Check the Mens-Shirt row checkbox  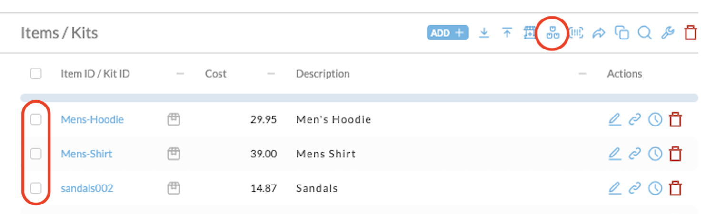coord(36,154)
